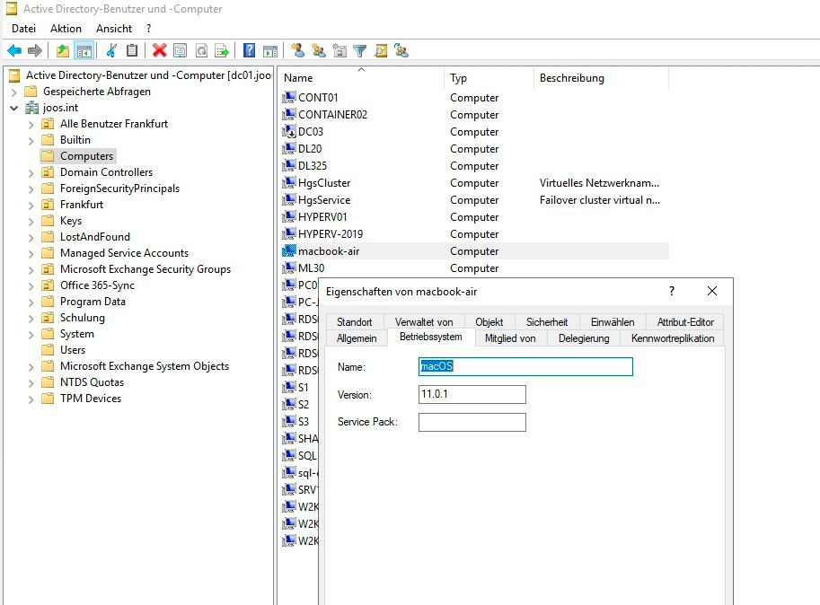Select the Users container in tree

pyautogui.click(x=73, y=350)
